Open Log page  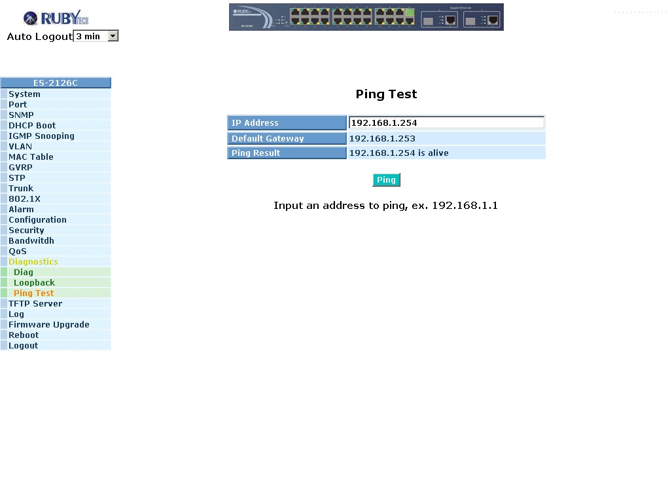click(16, 314)
